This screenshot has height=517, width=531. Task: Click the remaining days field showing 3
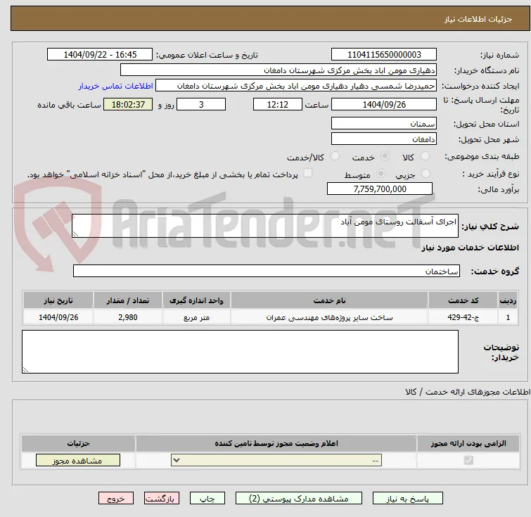coord(201,104)
